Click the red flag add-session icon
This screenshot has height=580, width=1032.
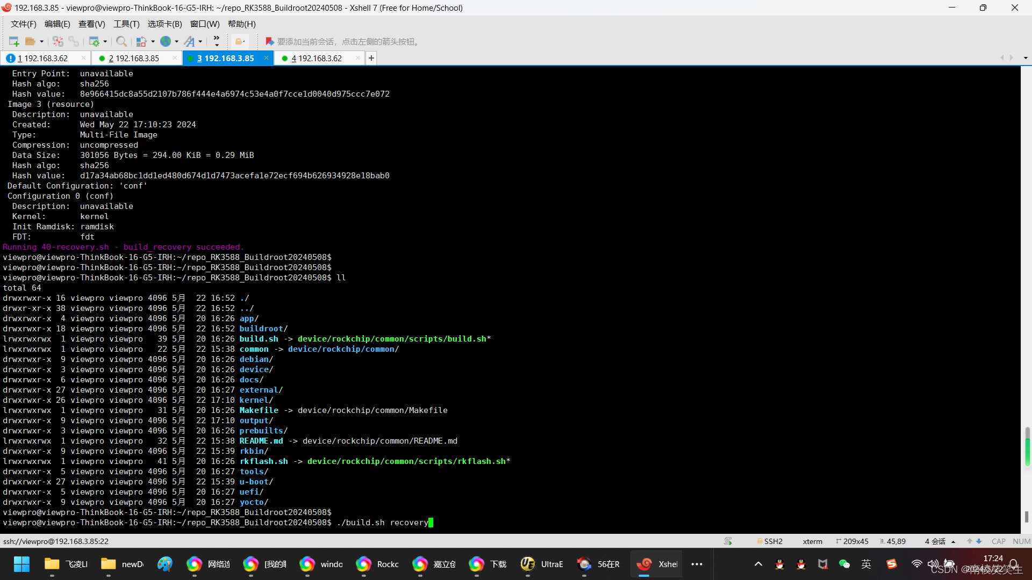pos(270,41)
